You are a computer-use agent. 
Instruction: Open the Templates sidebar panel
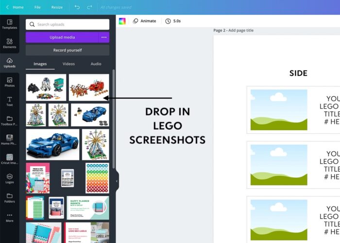9,24
